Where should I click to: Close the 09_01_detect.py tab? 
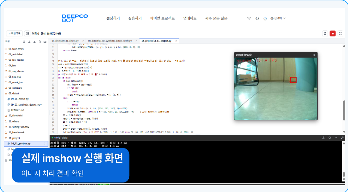[83, 41]
